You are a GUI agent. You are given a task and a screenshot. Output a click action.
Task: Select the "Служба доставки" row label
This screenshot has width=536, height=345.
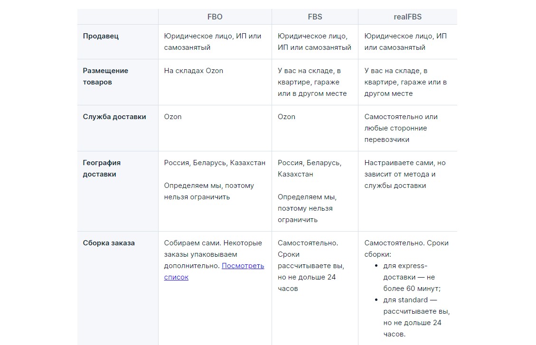pos(114,117)
